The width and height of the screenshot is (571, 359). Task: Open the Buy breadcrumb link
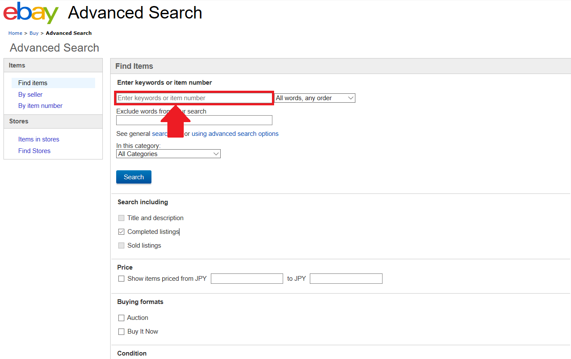click(x=34, y=33)
